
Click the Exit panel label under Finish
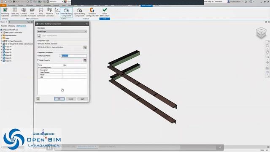105,19
